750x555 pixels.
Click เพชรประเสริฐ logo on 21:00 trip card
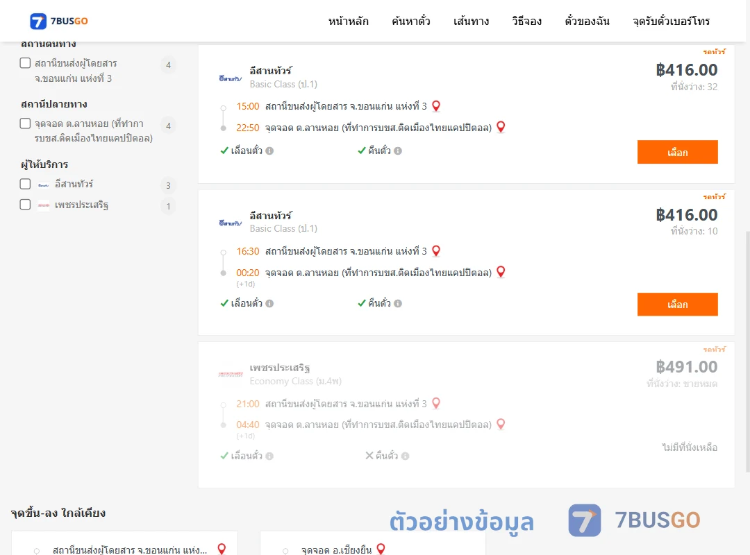coord(231,375)
